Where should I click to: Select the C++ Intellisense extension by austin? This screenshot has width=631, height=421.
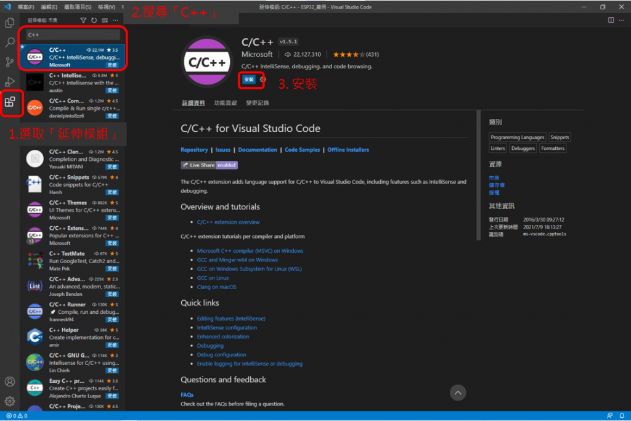[73, 83]
